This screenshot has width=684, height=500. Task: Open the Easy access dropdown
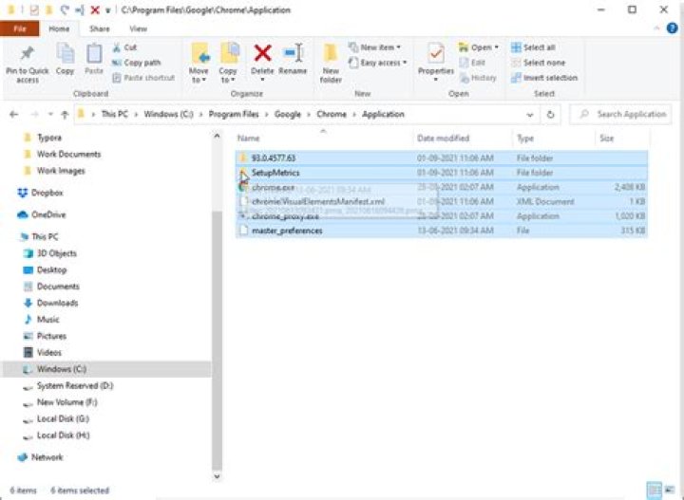(378, 63)
